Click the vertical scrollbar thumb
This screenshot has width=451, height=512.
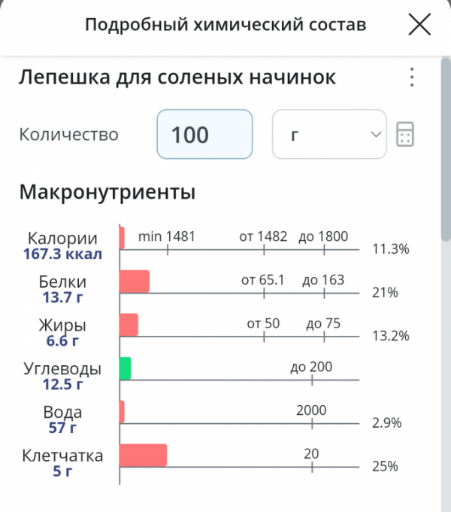(x=446, y=150)
